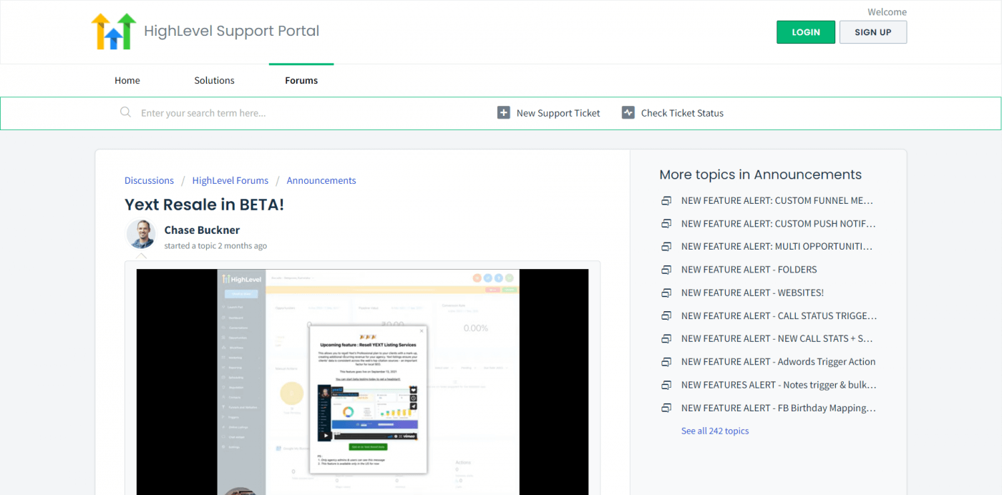Open topic NEW FEATURE ALERT - CALL STATUS TRIGGE…

click(779, 315)
